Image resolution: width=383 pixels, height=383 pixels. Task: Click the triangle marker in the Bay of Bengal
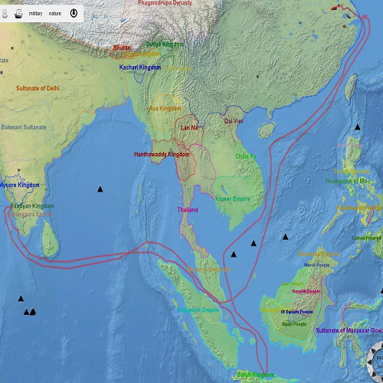click(x=100, y=189)
